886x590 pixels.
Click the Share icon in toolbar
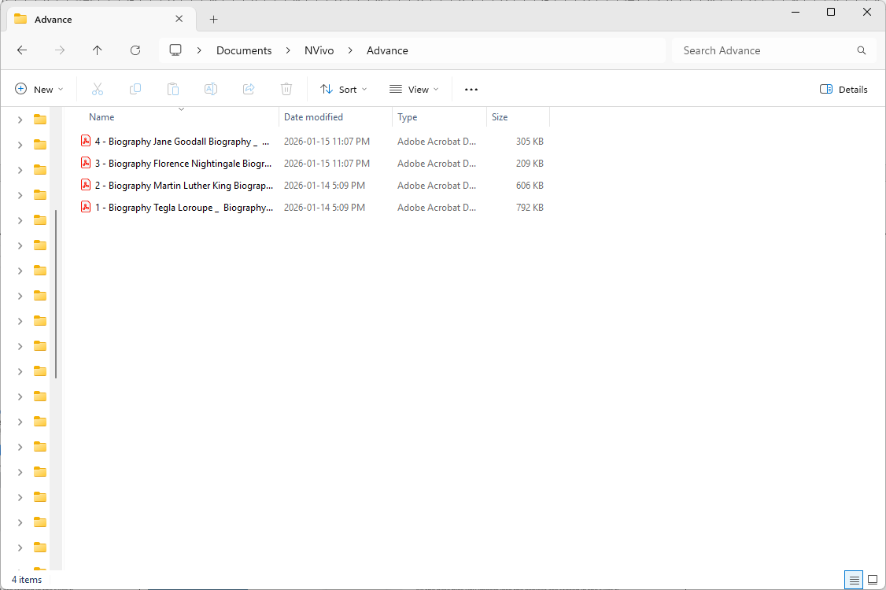(249, 90)
